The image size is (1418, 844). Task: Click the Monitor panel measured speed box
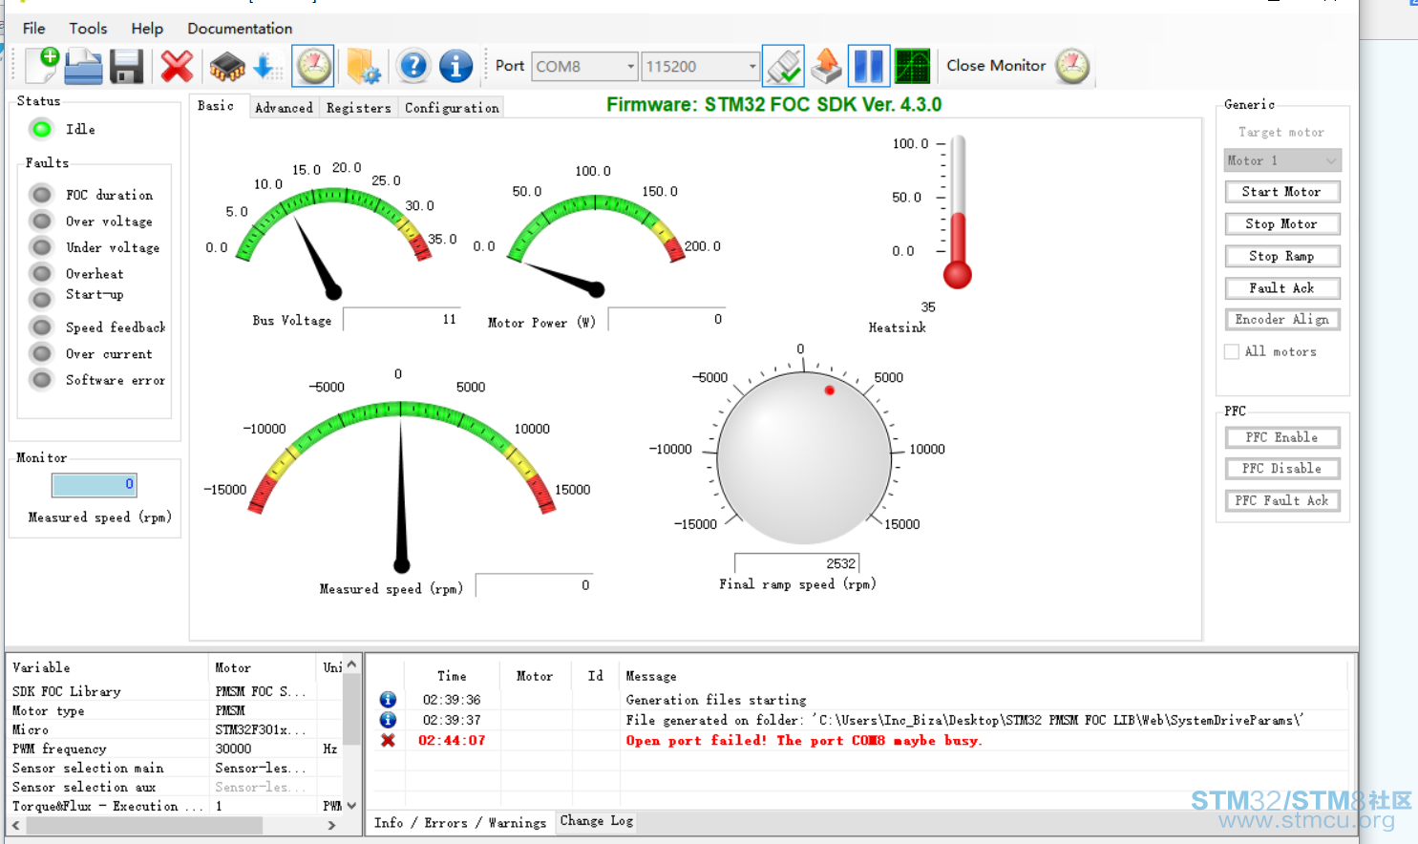tap(95, 485)
